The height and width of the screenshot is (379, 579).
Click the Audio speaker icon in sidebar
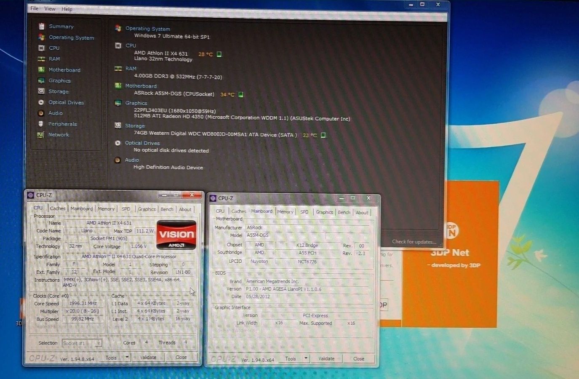[41, 113]
